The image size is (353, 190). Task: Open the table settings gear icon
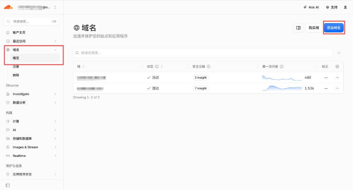pyautogui.click(x=337, y=67)
